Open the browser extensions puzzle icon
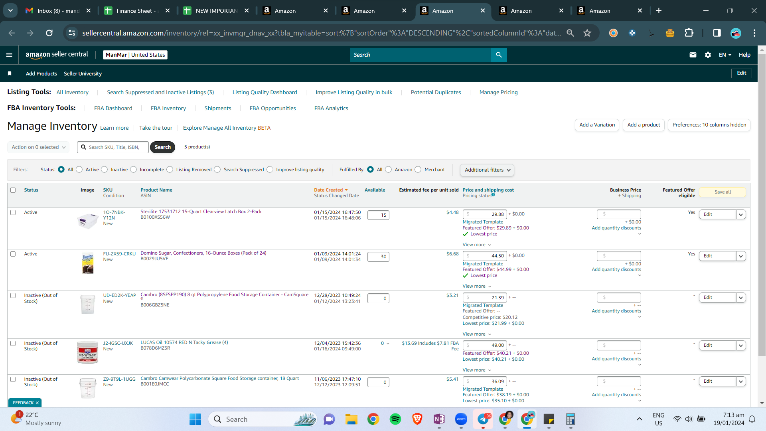The height and width of the screenshot is (431, 766). [x=689, y=33]
